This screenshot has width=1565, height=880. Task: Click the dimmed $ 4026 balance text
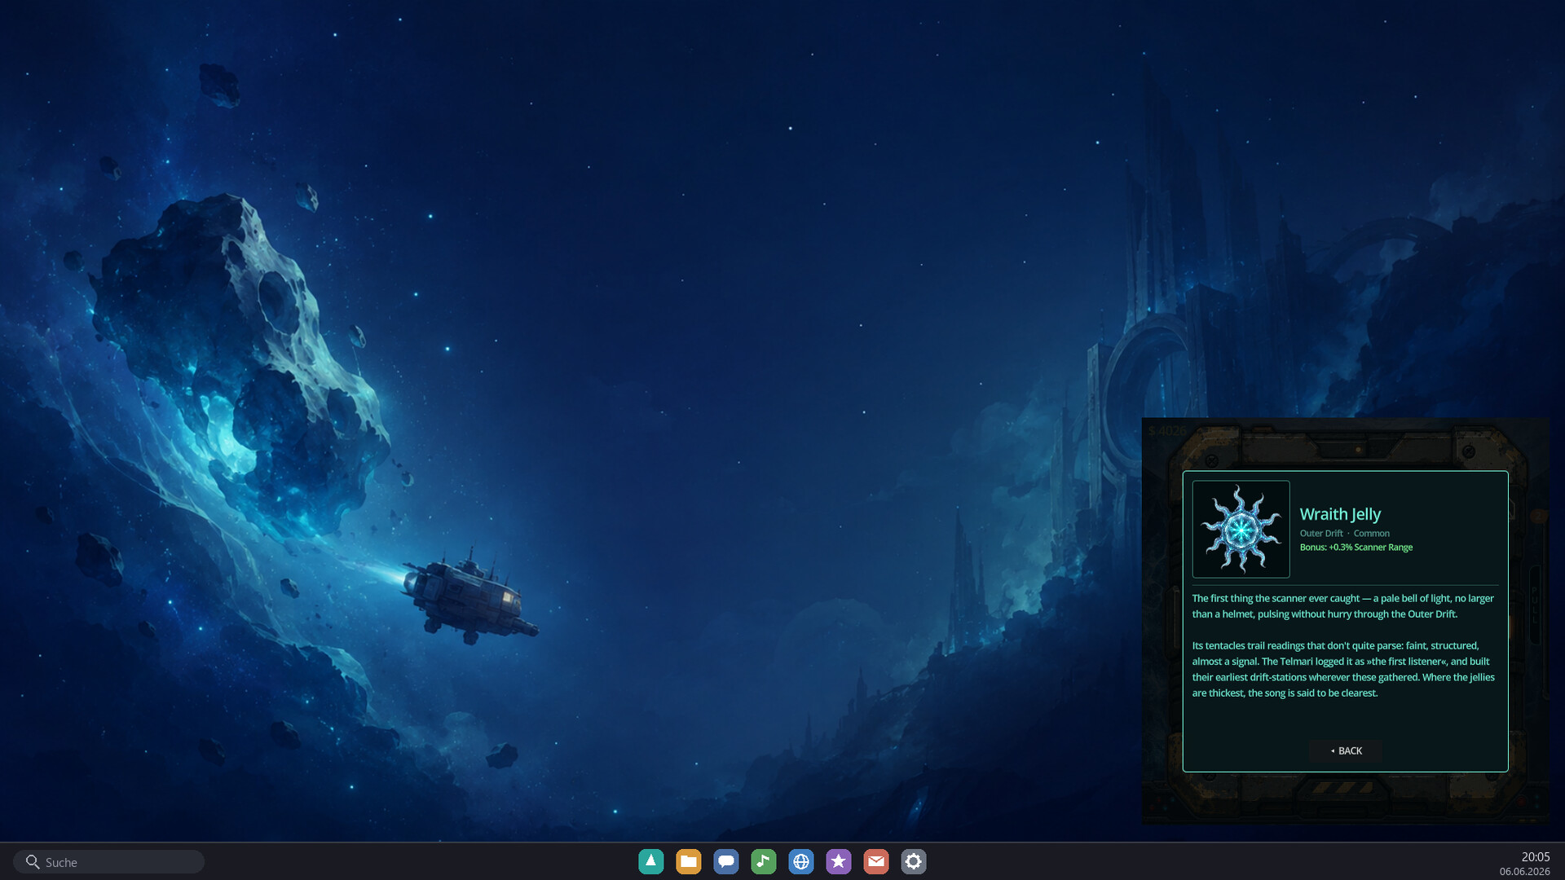(1167, 431)
